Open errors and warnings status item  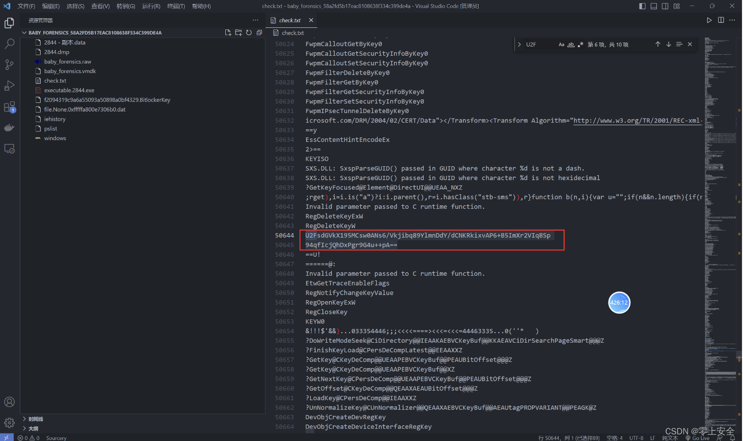28,438
